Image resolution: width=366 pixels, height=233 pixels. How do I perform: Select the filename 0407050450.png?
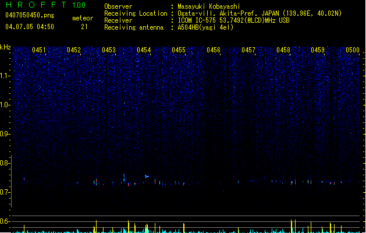coord(30,15)
